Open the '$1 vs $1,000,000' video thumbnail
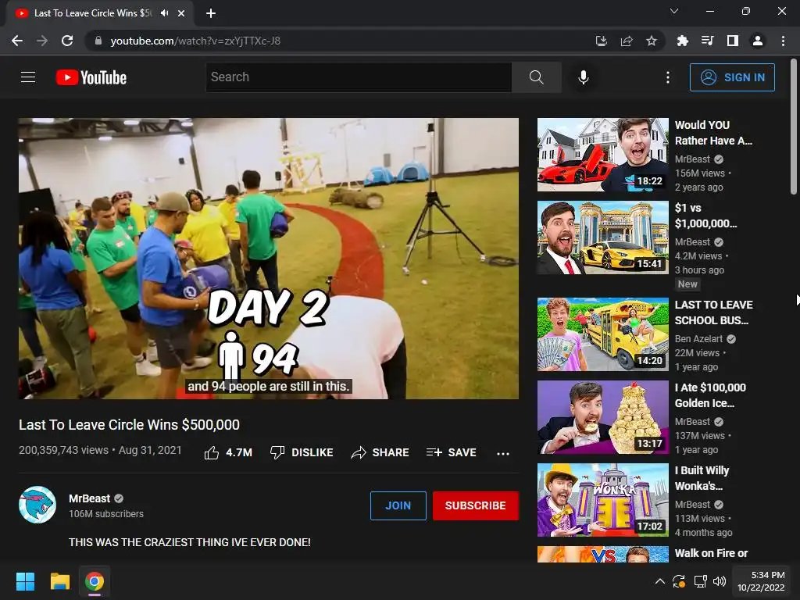Viewport: 800px width, 600px height. 602,237
